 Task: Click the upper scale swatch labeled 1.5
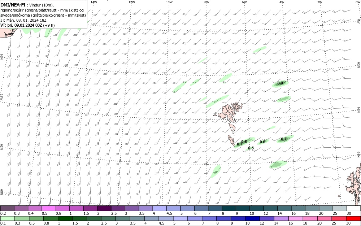tap(91, 209)
